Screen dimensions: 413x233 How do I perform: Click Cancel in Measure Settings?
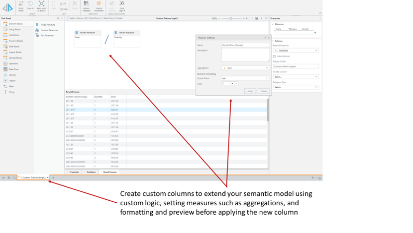tap(263, 91)
